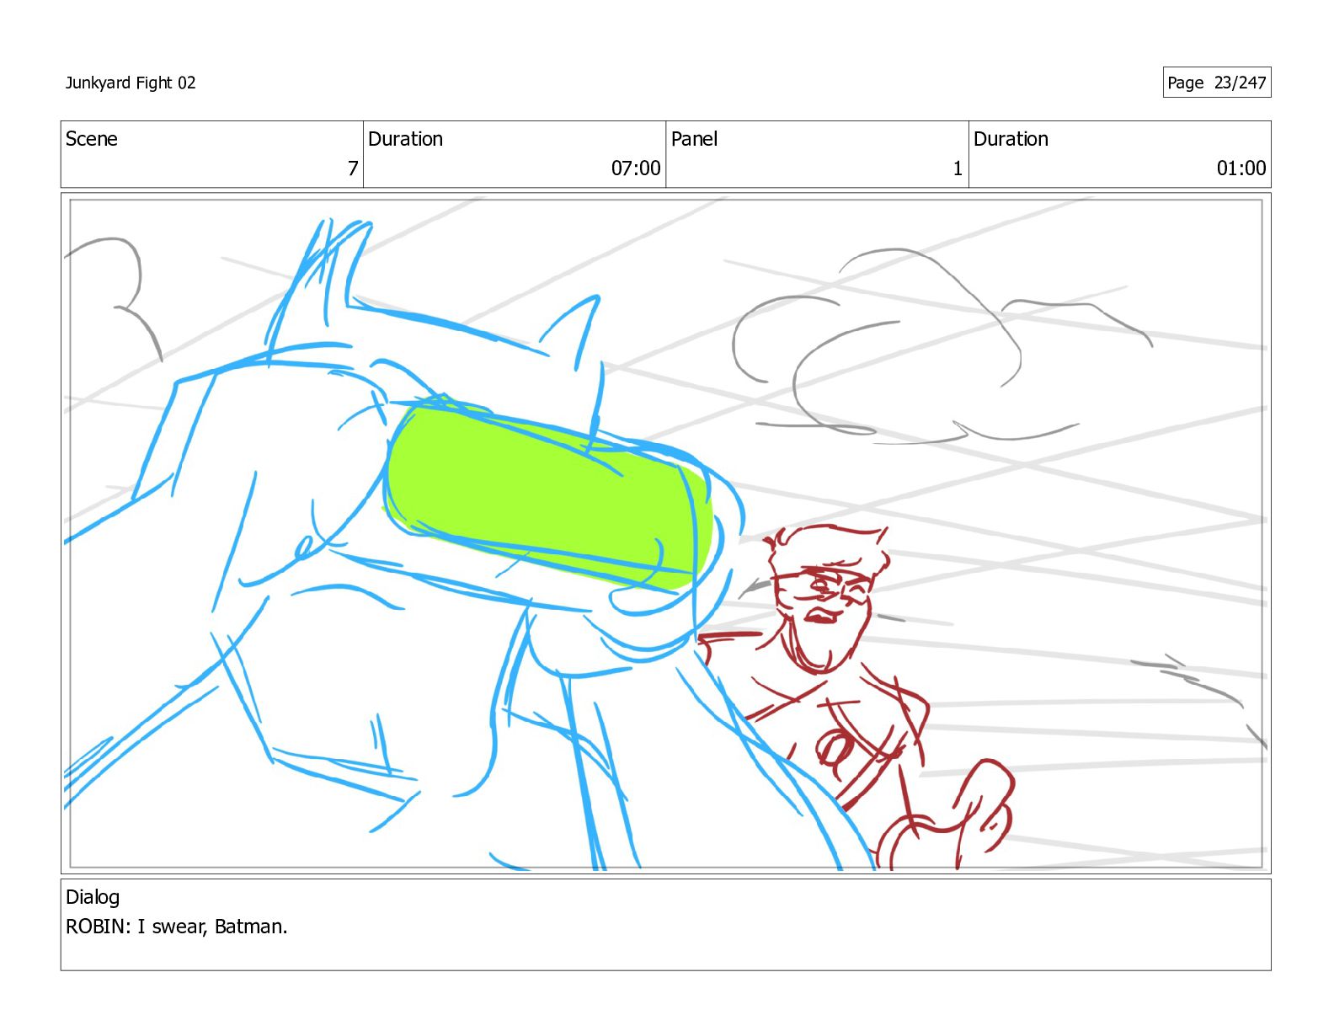Screen dimensions: 1334x1031
Task: Click the 'Duration' label beside Scene
Action: tap(405, 139)
